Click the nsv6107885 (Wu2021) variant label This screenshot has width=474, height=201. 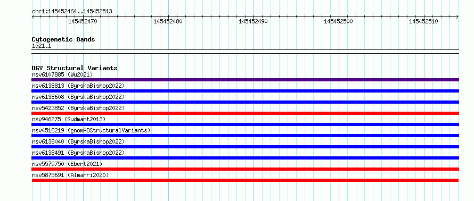(62, 74)
